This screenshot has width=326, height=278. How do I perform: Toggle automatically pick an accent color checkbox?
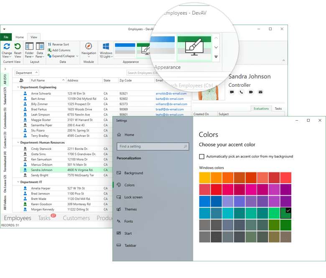pos(202,157)
